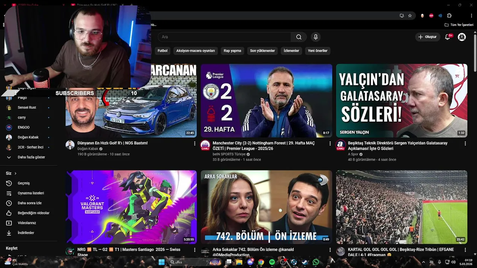Open ENGOO subscription channel
The image size is (477, 268).
(29, 127)
